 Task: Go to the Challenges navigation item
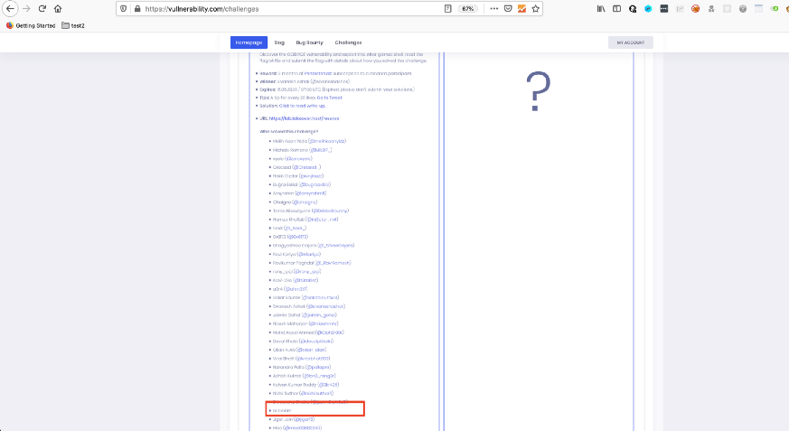[348, 42]
